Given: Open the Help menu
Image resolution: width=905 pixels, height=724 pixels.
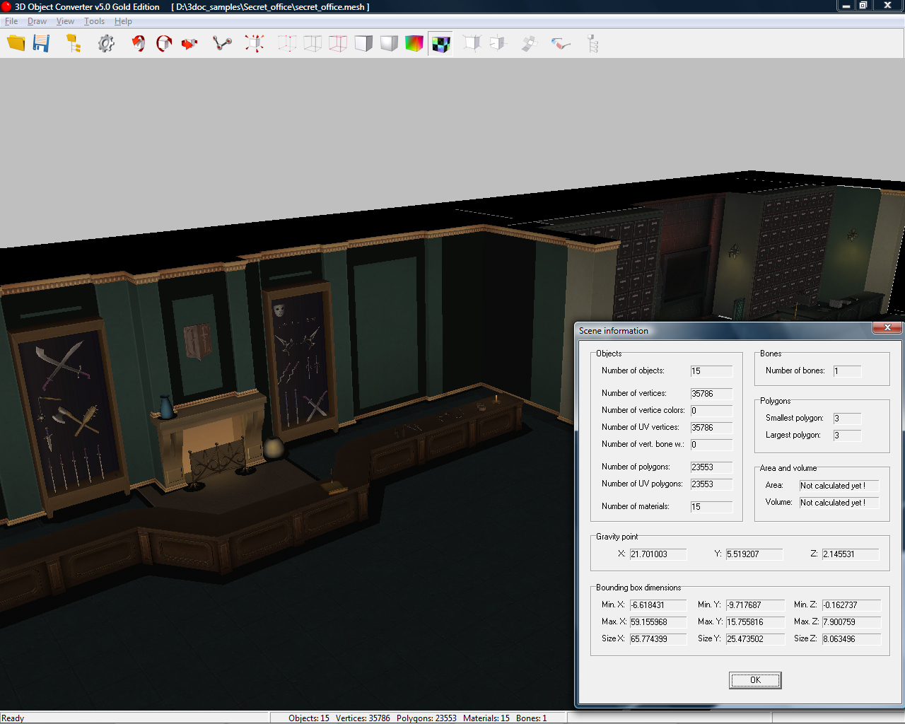Looking at the screenshot, I should (x=123, y=21).
